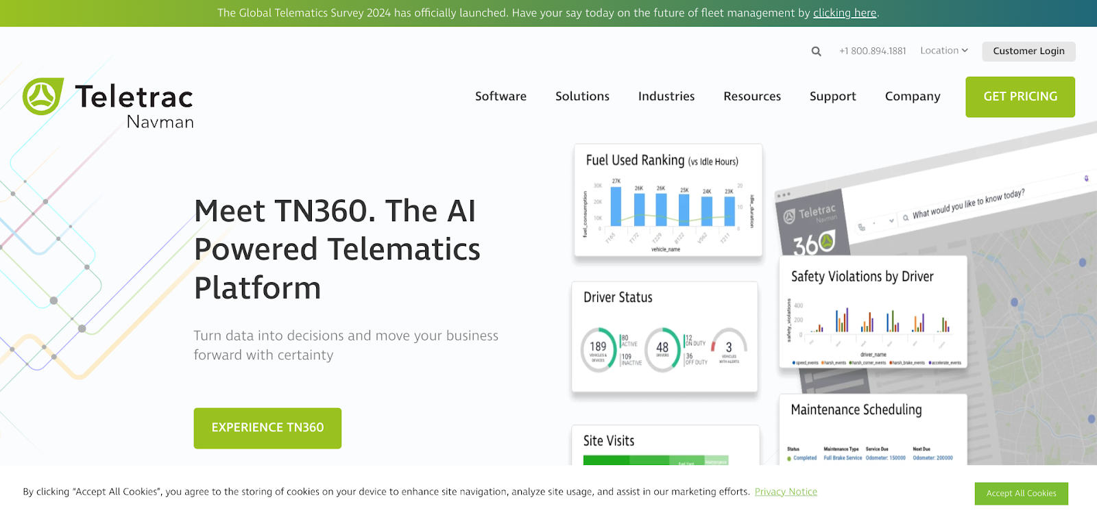Click the TN360 logo in dashboard preview
This screenshot has width=1097, height=528.
[814, 242]
